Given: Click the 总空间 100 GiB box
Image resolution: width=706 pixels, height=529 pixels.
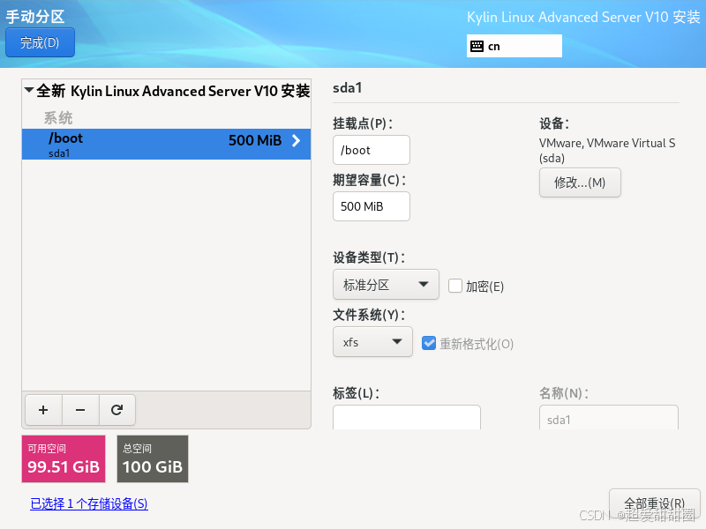Looking at the screenshot, I should click(153, 458).
